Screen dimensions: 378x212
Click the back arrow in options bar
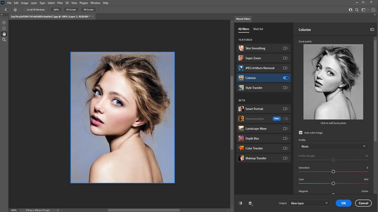tap(6, 10)
